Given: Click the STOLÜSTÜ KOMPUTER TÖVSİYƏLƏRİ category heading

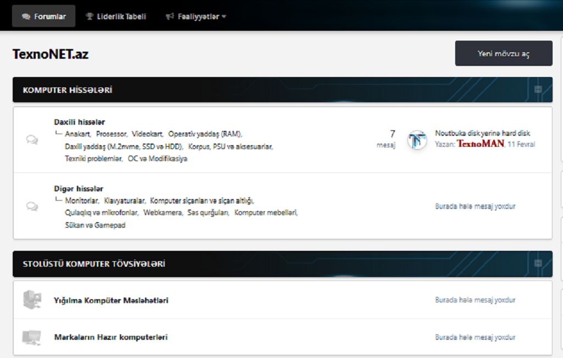Looking at the screenshot, I should pyautogui.click(x=94, y=264).
